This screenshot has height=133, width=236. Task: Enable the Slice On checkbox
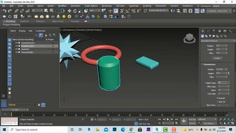pyautogui.click(x=217, y=102)
